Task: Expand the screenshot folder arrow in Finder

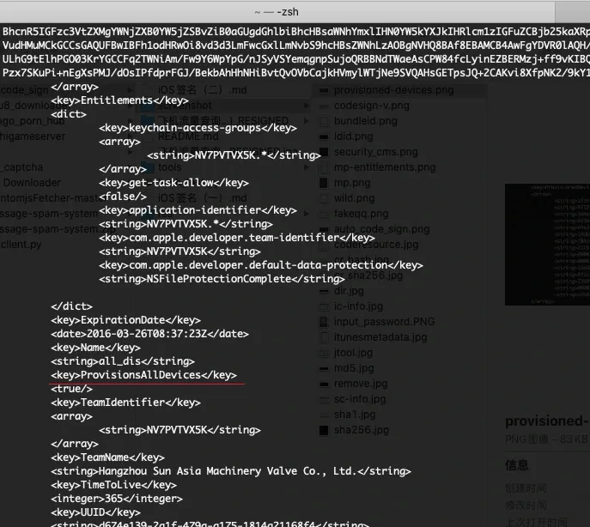Action: tap(307, 106)
